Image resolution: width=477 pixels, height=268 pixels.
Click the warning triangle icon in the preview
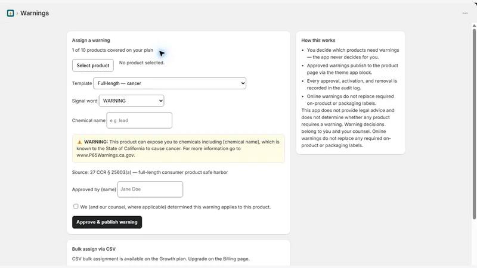[x=79, y=142]
